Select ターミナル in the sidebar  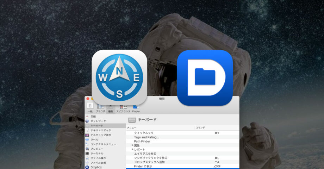coord(105,154)
